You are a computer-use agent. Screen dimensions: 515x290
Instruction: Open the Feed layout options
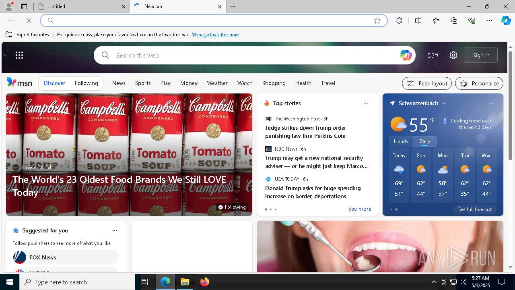click(427, 83)
